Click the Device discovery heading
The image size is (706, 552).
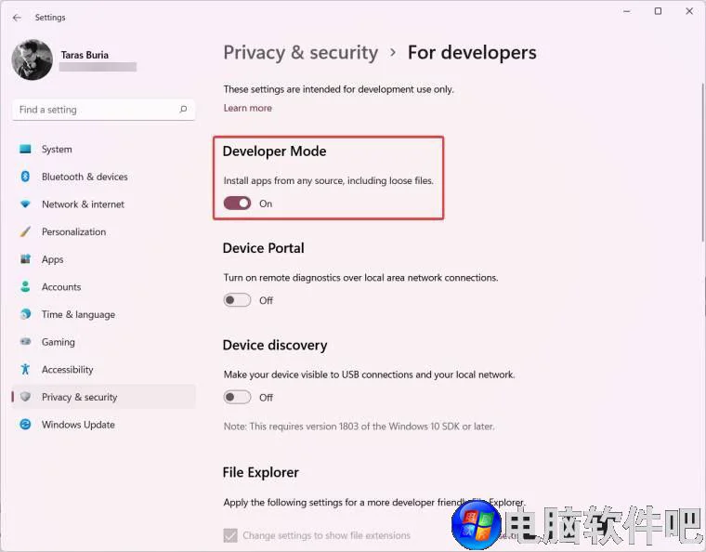click(x=275, y=345)
